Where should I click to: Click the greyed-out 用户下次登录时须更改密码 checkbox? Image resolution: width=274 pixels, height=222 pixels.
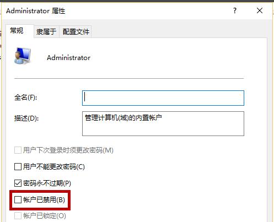(18, 150)
